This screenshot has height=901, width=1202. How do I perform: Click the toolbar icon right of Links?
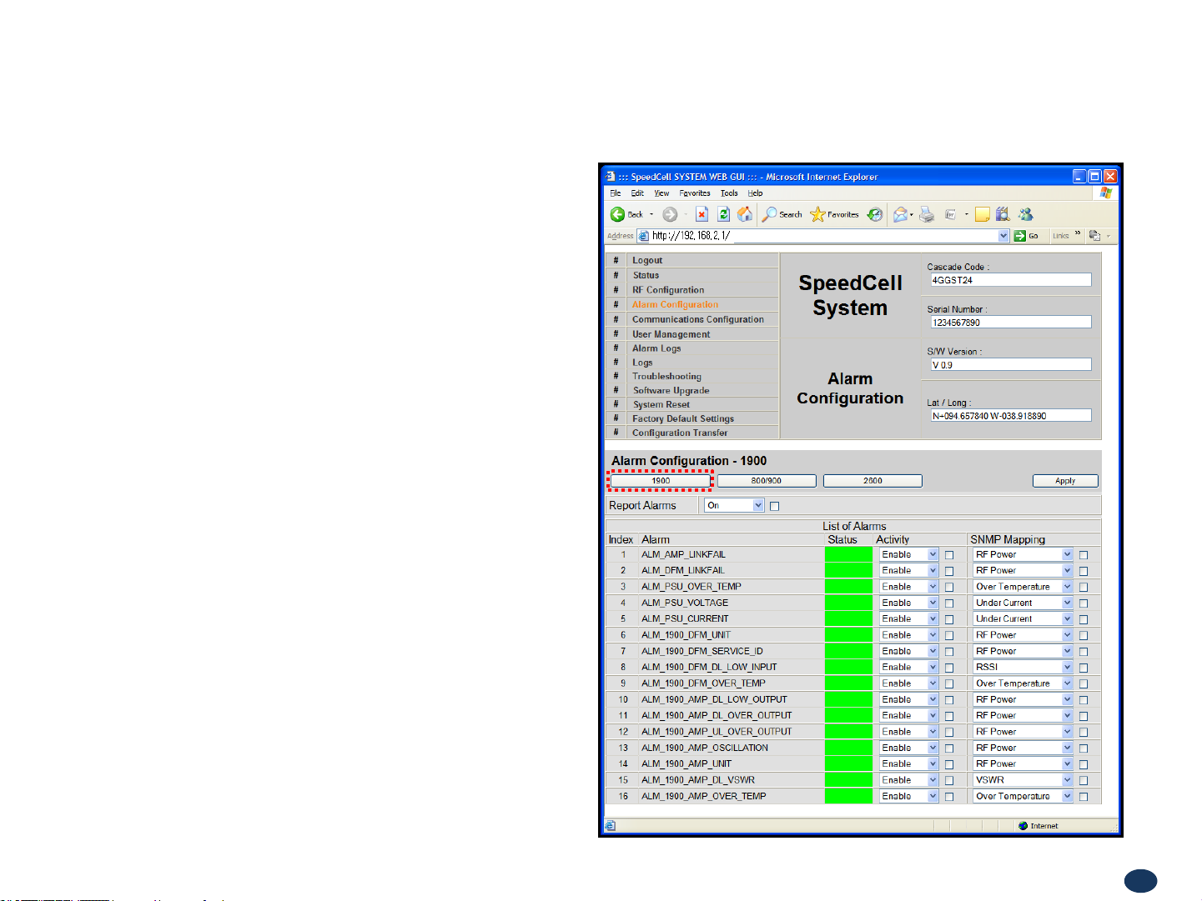tap(1095, 236)
